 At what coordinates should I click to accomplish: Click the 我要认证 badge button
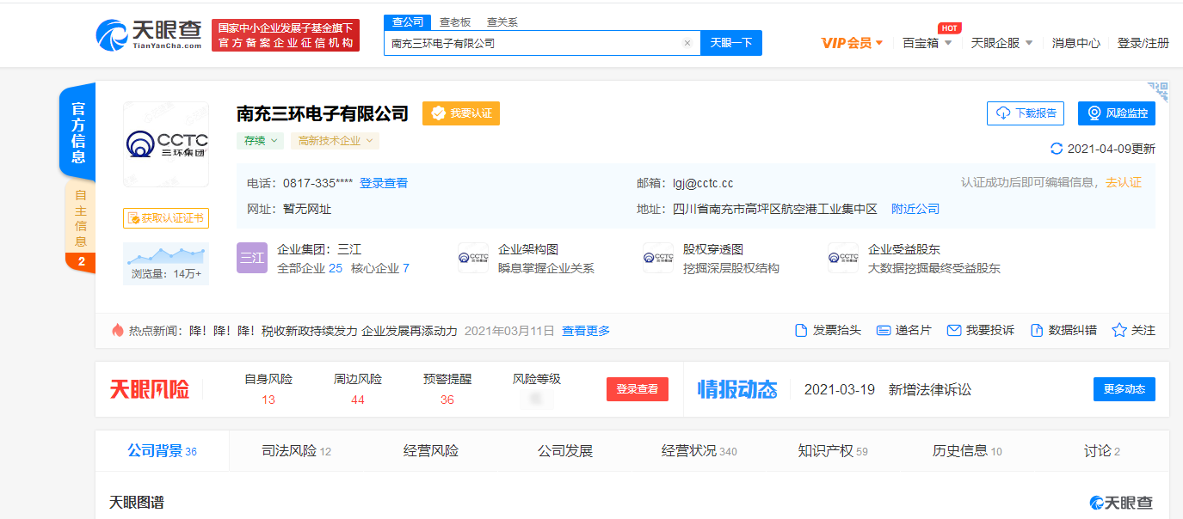pyautogui.click(x=461, y=113)
